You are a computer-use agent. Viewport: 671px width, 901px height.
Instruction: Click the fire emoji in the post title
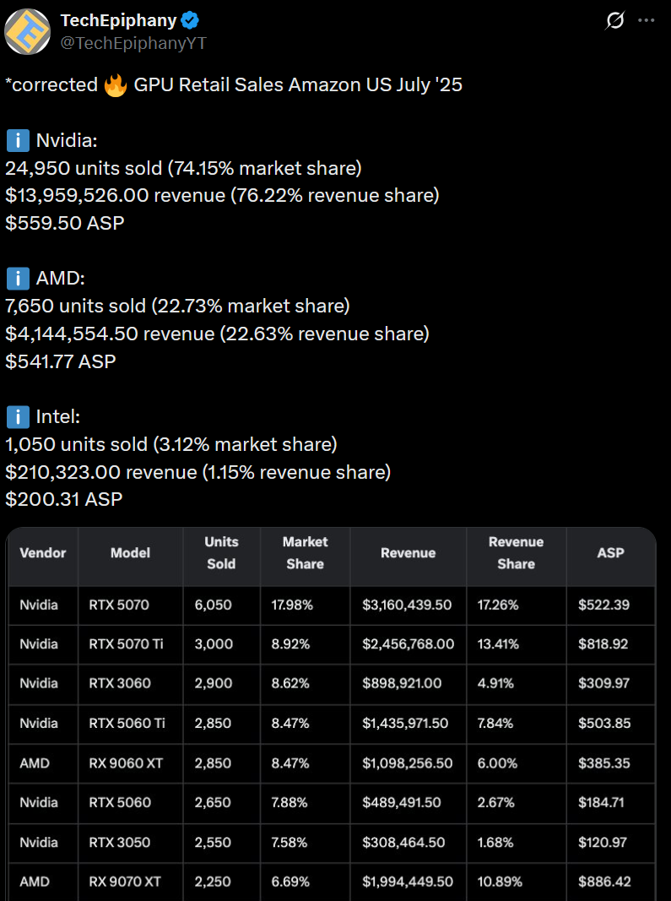click(116, 85)
